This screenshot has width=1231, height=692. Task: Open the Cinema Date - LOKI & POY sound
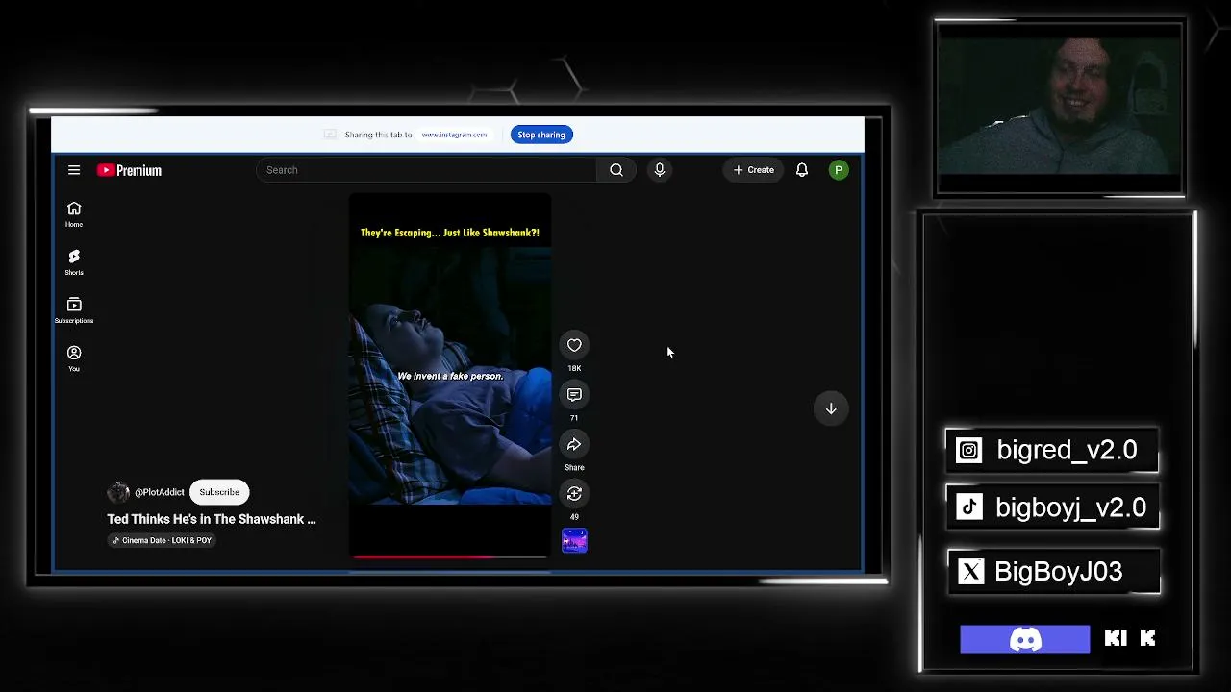162,540
